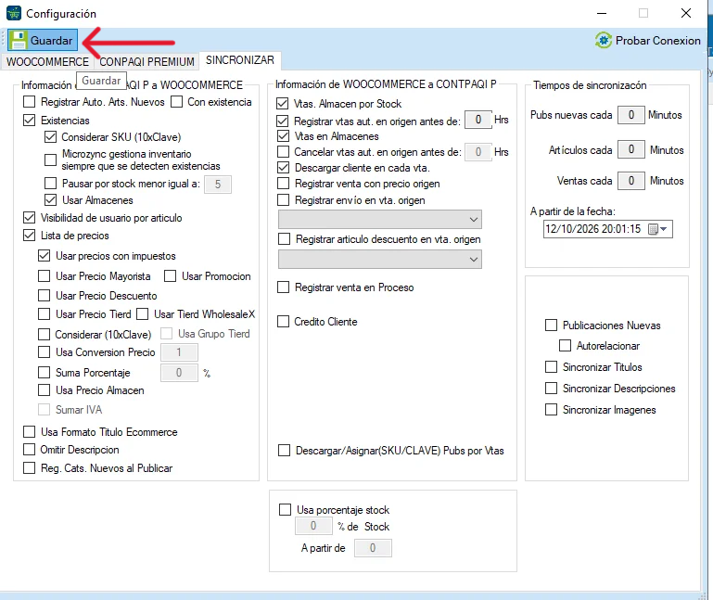Enable Sincronizar Descripciones checkbox
This screenshot has height=600, width=713.
coord(551,388)
